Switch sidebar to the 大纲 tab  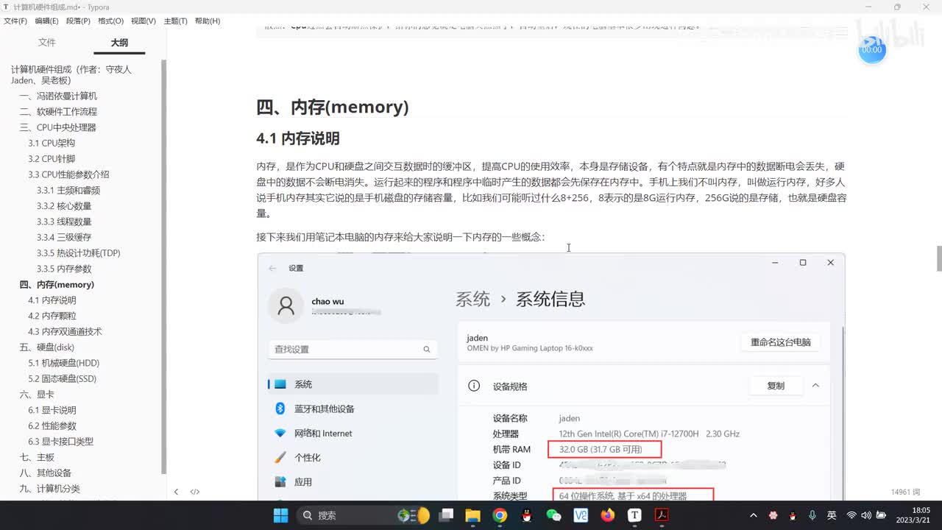(119, 43)
